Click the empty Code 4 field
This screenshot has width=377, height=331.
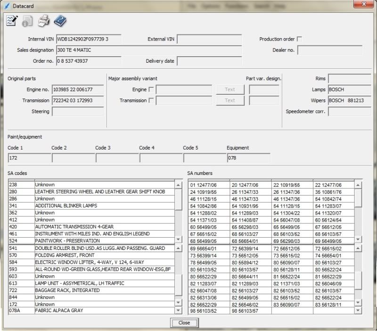[161, 158]
